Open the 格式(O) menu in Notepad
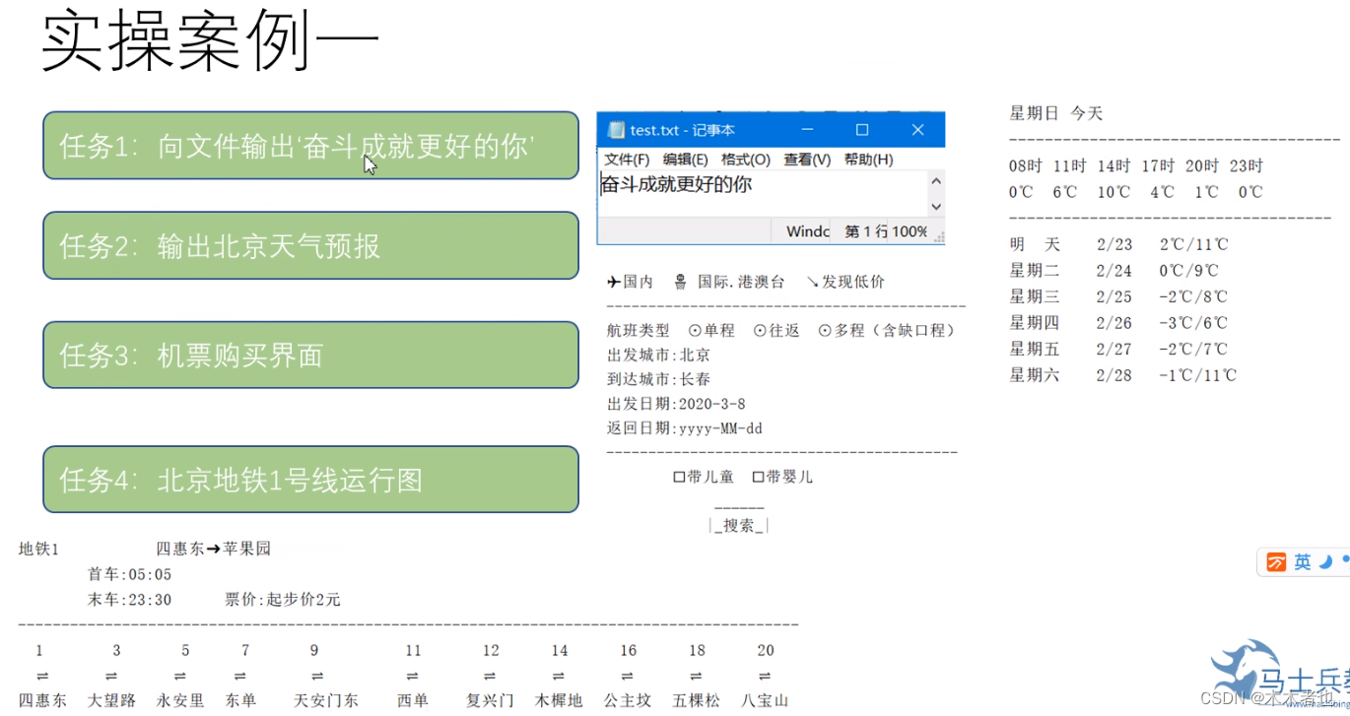The width and height of the screenshot is (1350, 716). (745, 159)
